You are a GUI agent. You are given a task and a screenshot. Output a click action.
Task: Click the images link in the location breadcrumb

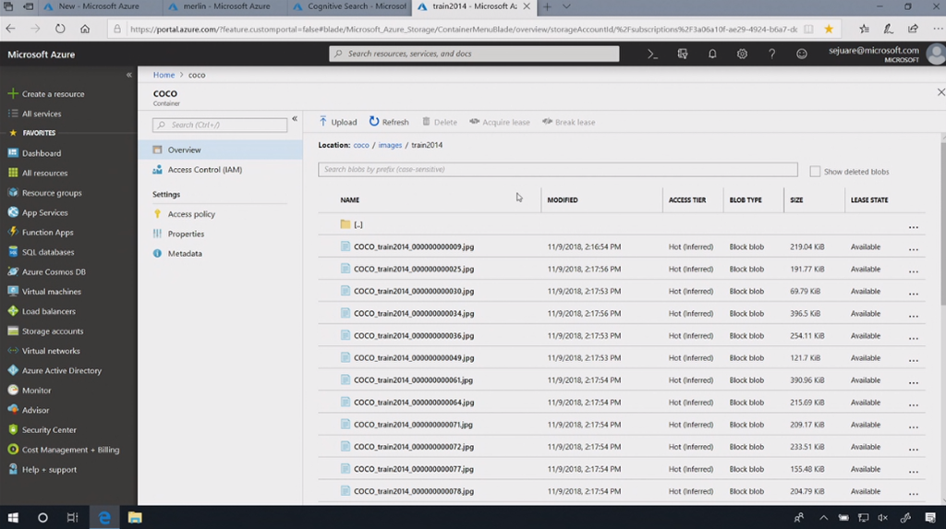390,145
